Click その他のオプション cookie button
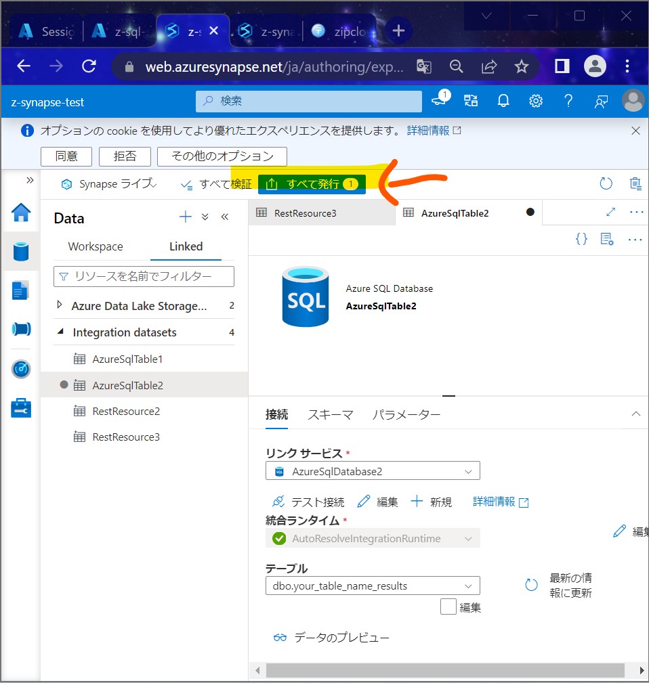Viewport: 649px width, 683px height. coord(222,156)
